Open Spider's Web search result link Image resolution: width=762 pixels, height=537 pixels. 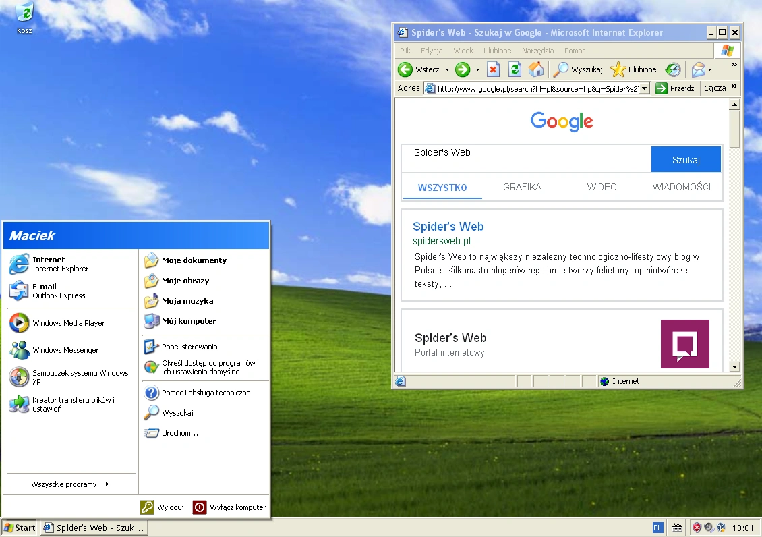tap(448, 227)
